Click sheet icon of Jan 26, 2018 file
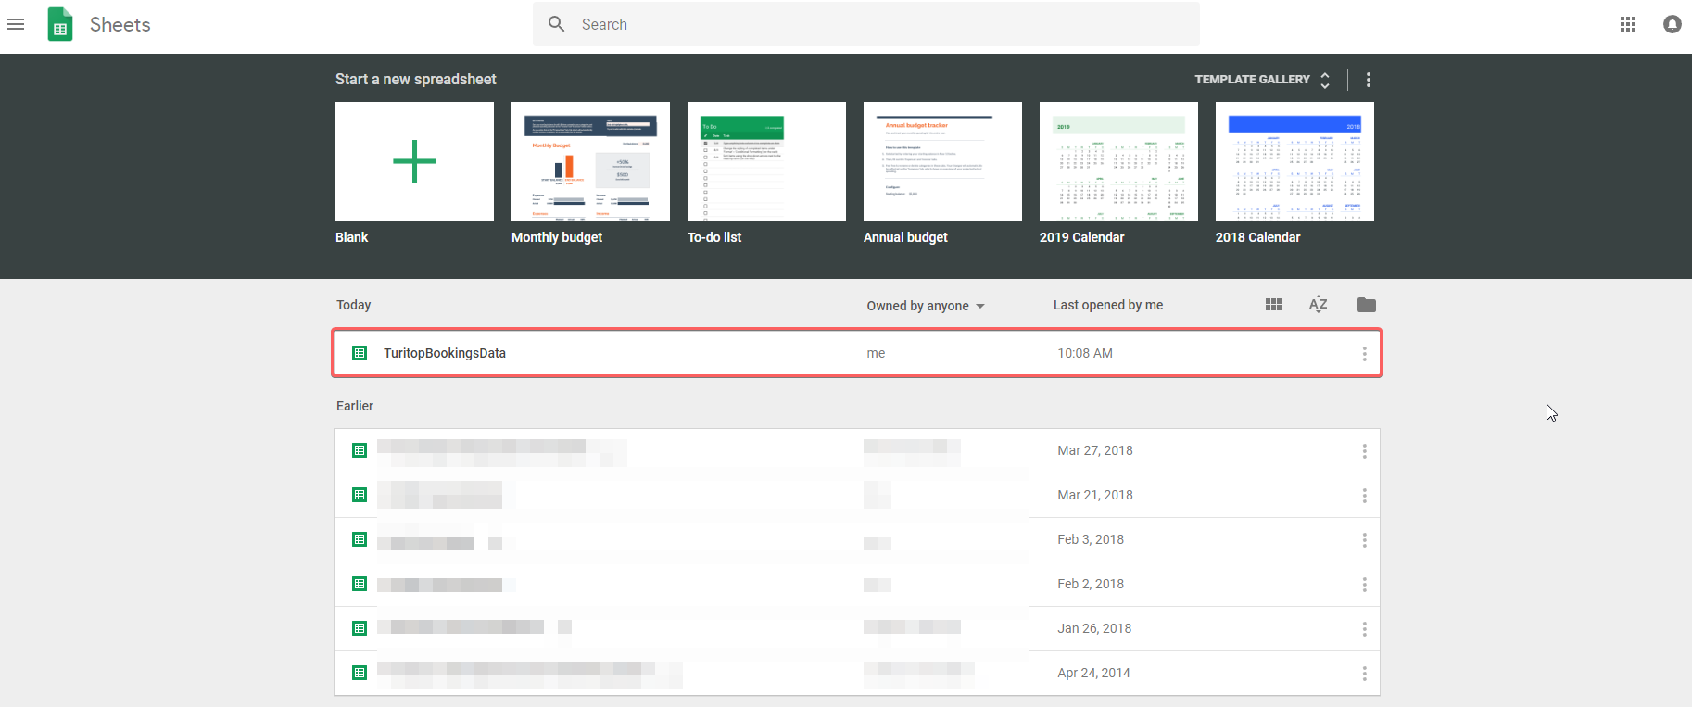Viewport: 1692px width, 707px height. pyautogui.click(x=360, y=628)
